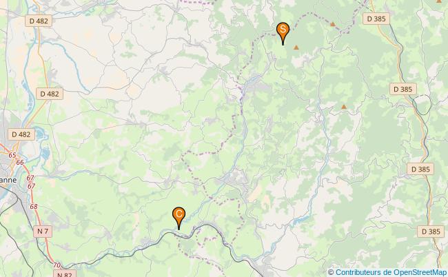Click the lone peak triangle in the eastern forest area
The image size is (448, 277).
coord(344,107)
